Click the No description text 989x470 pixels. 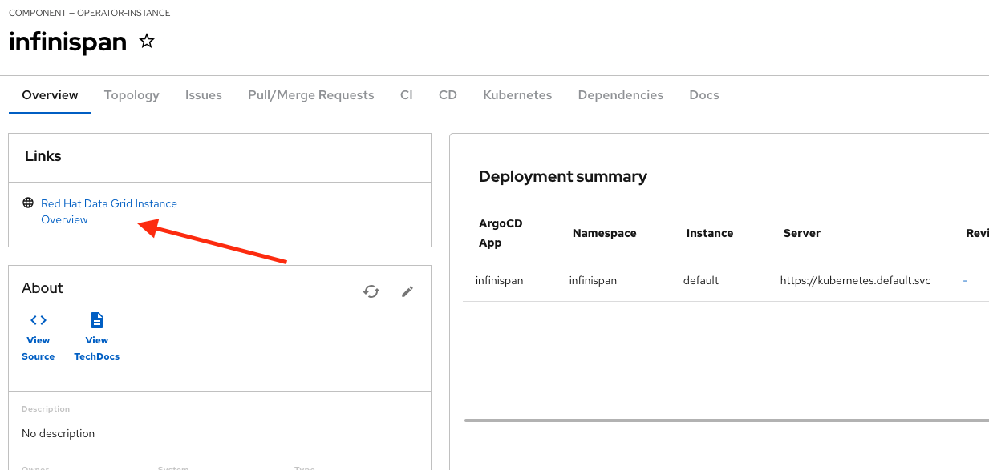coord(59,433)
